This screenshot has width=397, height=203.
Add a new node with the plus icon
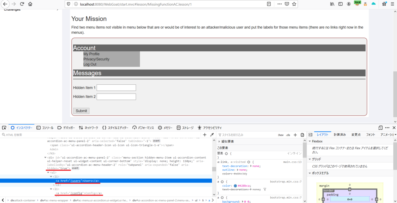(x=204, y=135)
